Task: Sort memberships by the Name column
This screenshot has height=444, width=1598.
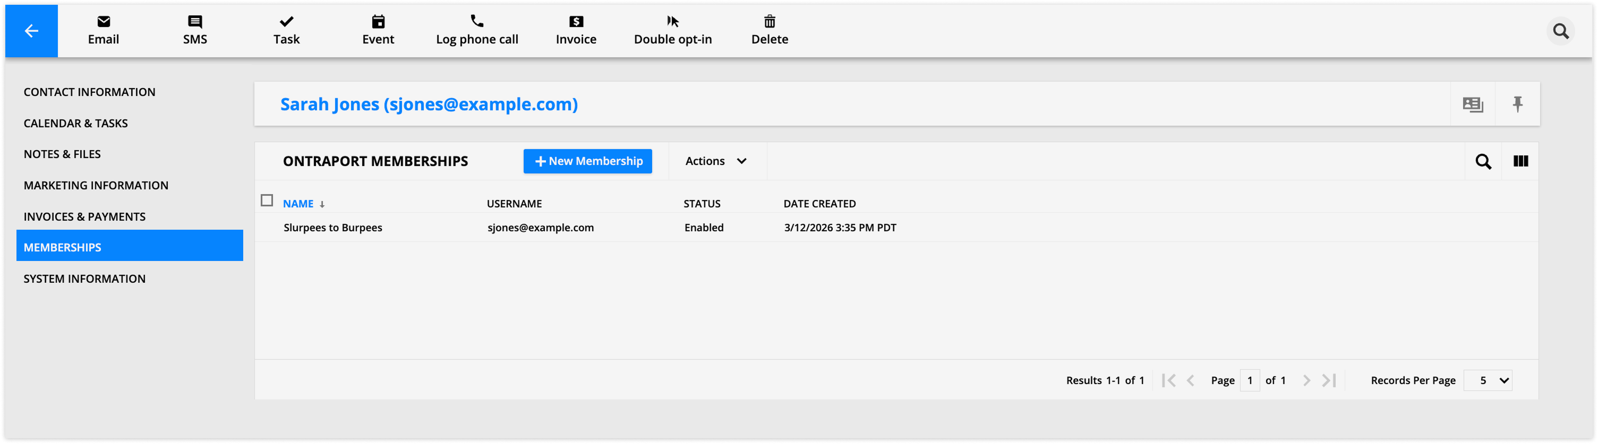Action: point(298,204)
